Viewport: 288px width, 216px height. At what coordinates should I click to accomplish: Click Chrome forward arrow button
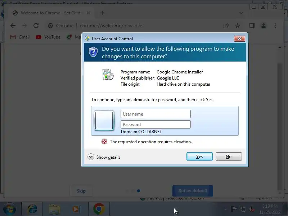tap(24, 26)
